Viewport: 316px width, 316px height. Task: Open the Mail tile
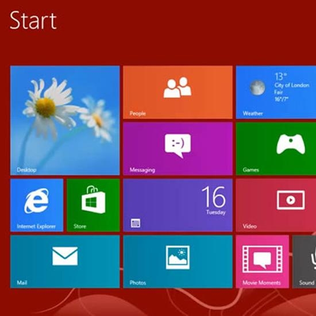65,261
